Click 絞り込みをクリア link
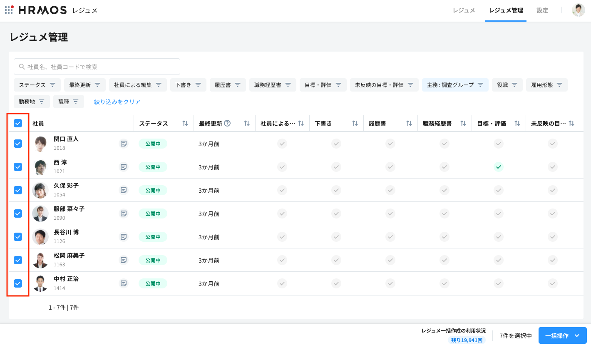 pyautogui.click(x=117, y=102)
